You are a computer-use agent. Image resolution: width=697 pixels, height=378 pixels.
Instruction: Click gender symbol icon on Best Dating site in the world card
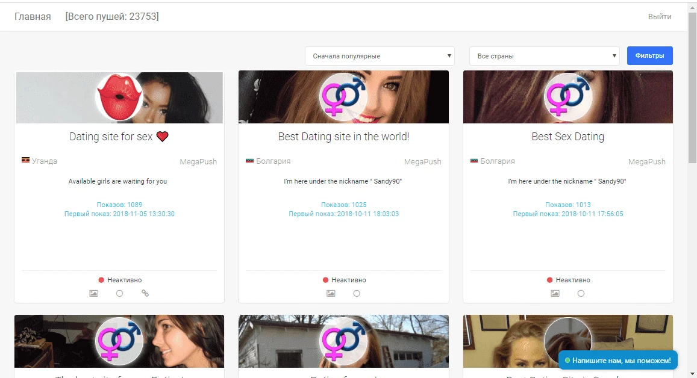(x=343, y=98)
